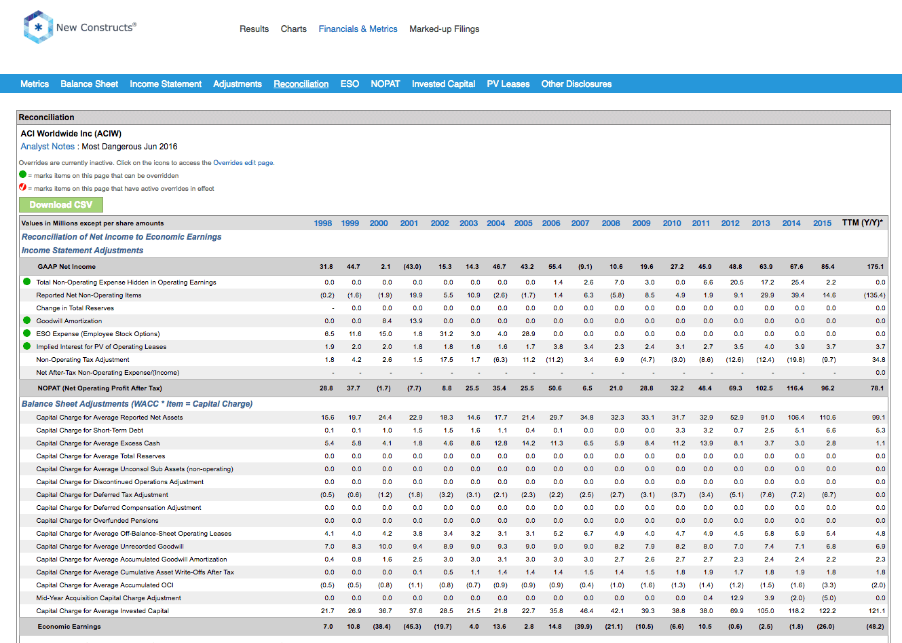Switch to the Balance Sheet tab

90,84
